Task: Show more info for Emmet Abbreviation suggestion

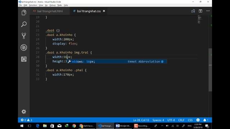Action: click(162, 62)
